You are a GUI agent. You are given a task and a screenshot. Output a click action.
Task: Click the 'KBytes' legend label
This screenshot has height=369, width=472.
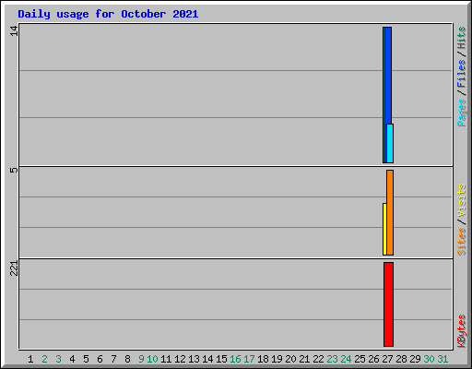(462, 331)
